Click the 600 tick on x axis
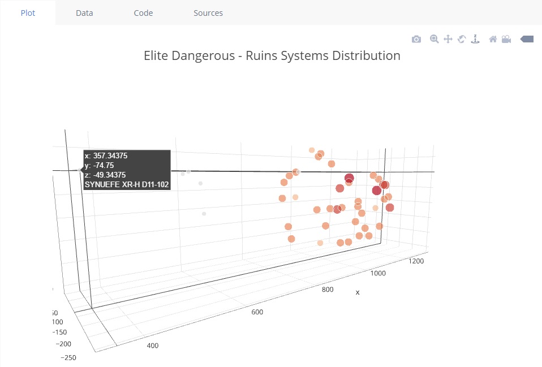This screenshot has width=542, height=367. 257,312
